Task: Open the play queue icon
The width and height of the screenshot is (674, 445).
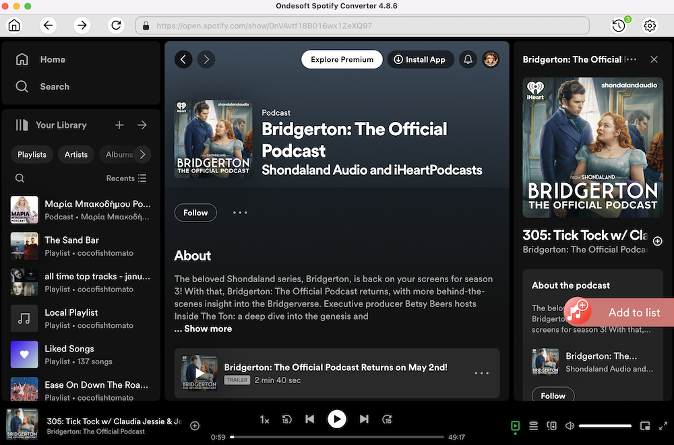Action: coord(533,425)
